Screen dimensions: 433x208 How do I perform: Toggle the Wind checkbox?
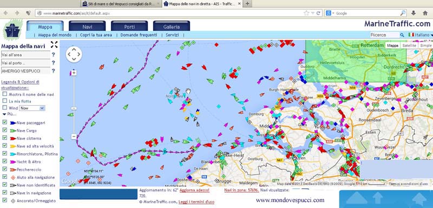tap(5, 107)
